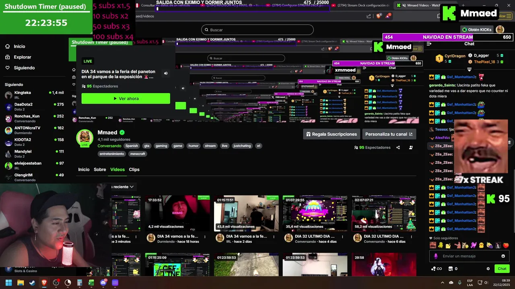Open followed channel elviejoesteban

click(34, 165)
